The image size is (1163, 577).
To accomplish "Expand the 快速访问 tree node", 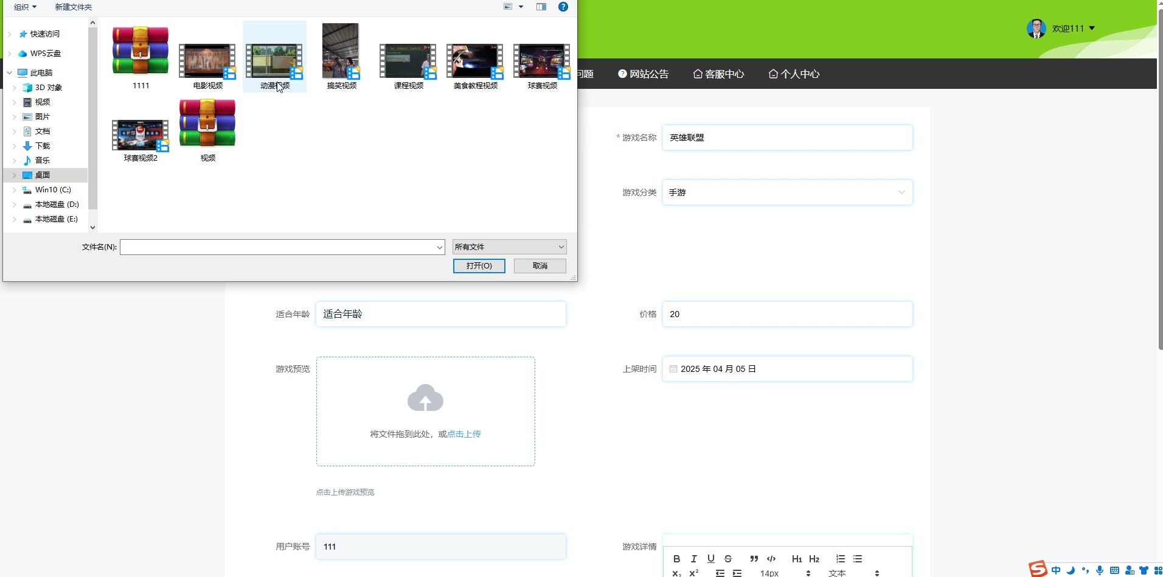I will [10, 34].
